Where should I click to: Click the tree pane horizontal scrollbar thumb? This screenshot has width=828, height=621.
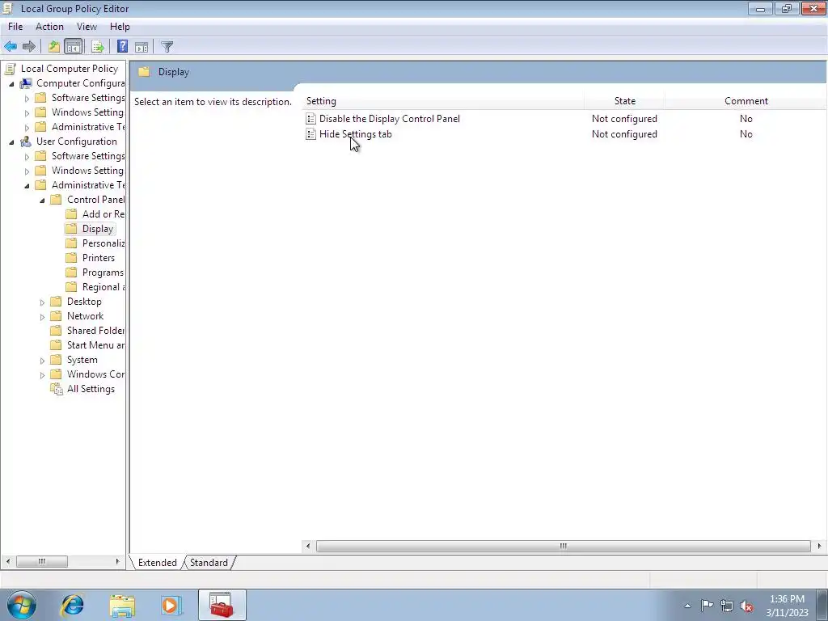point(42,561)
